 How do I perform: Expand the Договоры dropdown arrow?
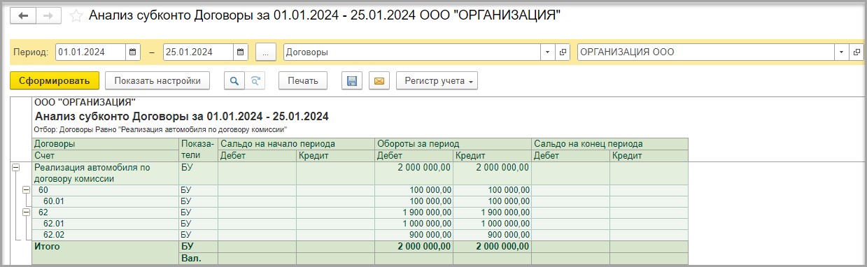[548, 52]
